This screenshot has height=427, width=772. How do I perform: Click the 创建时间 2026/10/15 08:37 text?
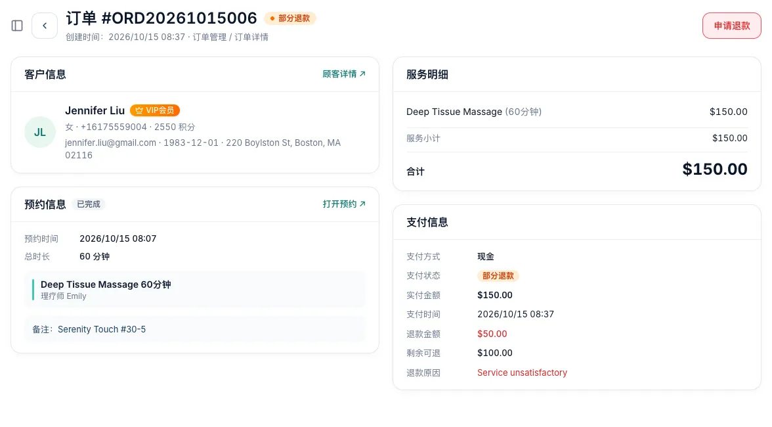[125, 37]
